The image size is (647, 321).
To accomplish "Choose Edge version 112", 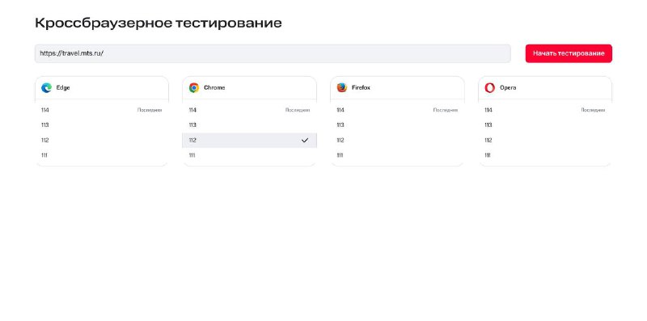I will coord(102,140).
